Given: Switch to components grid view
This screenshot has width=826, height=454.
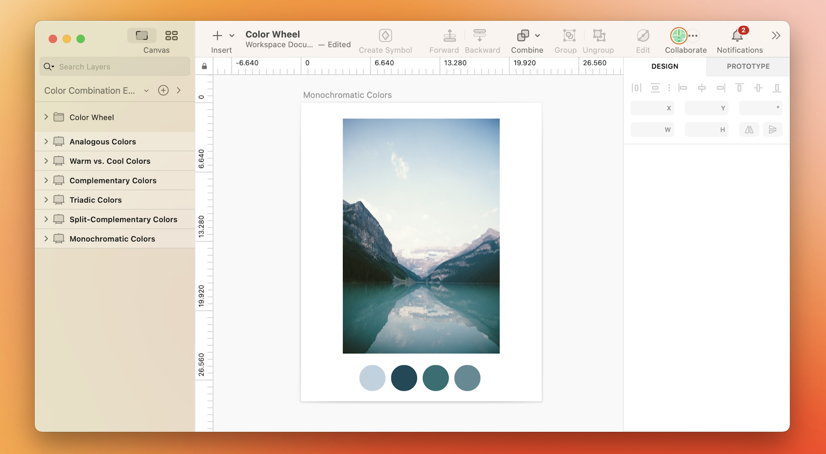Looking at the screenshot, I should [x=171, y=36].
